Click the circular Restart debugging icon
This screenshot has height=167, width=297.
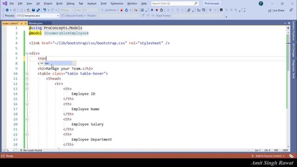(161, 10)
